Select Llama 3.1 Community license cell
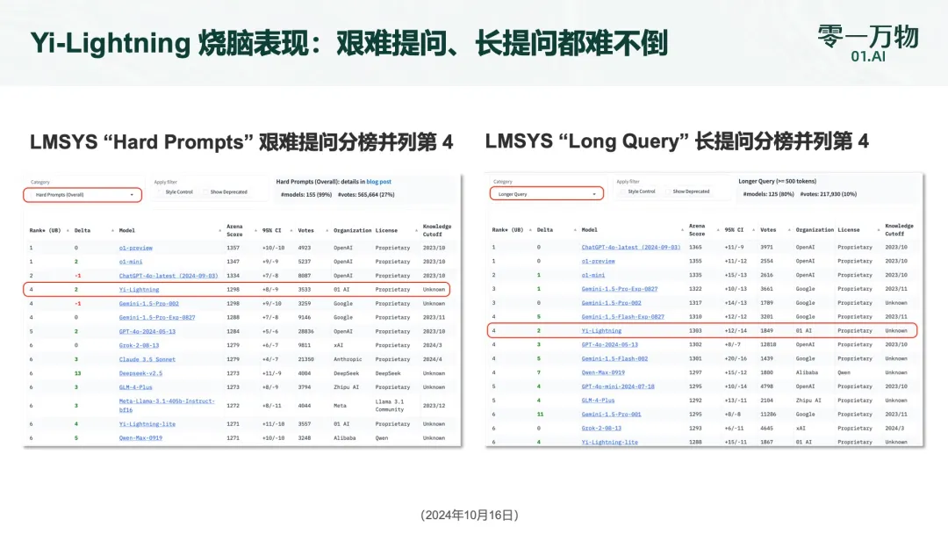Screen dimensions: 948x534 click(390, 405)
